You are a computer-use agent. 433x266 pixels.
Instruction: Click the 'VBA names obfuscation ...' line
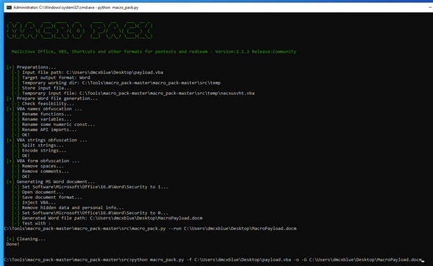pyautogui.click(x=44, y=109)
